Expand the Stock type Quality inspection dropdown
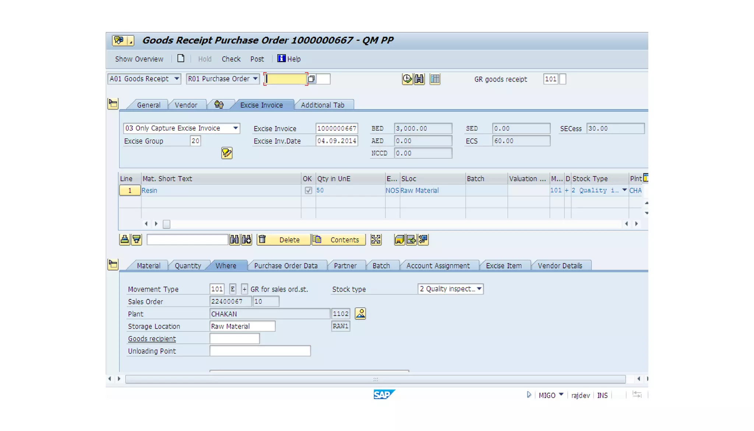 [479, 289]
